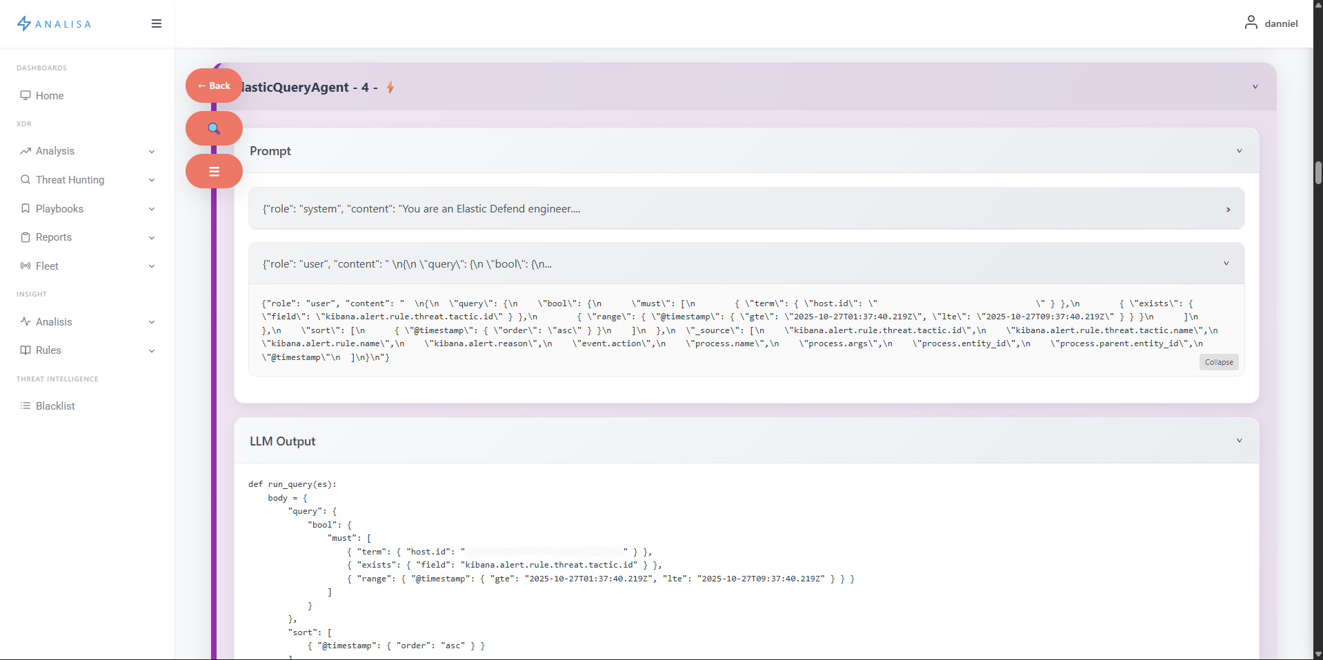The height and width of the screenshot is (660, 1323).
Task: Collapse the Prompt section chevron
Action: (1239, 151)
